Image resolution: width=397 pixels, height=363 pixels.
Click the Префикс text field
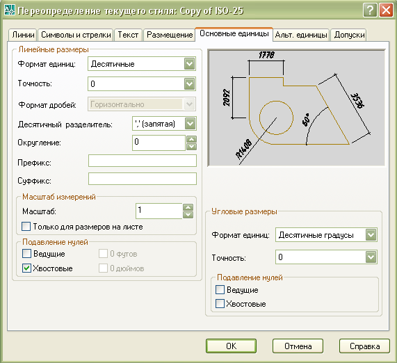click(x=143, y=161)
